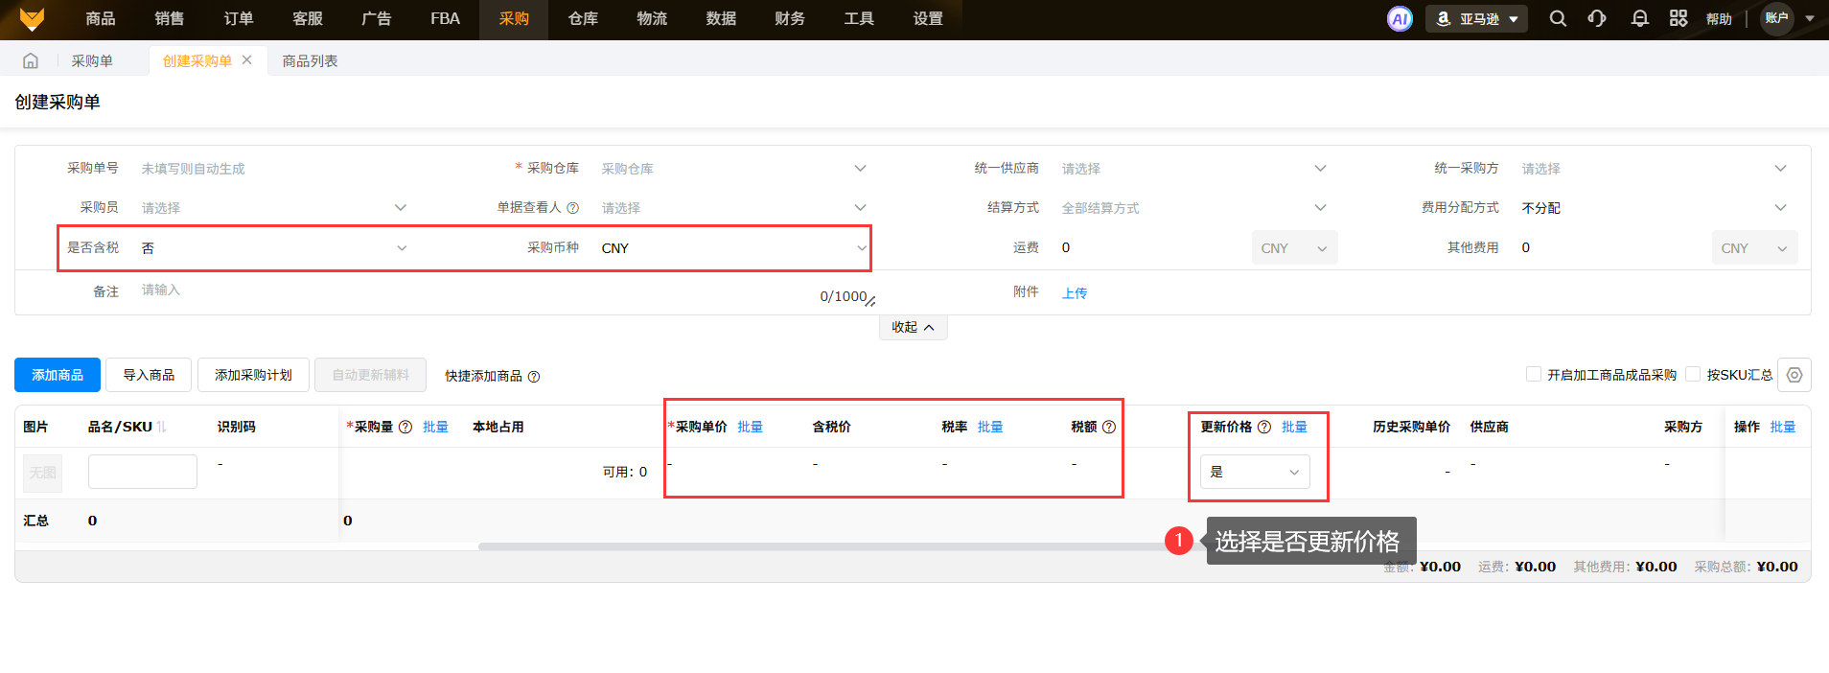Click the 上传 attachment link
Image resolution: width=1829 pixels, height=673 pixels.
[x=1075, y=293]
